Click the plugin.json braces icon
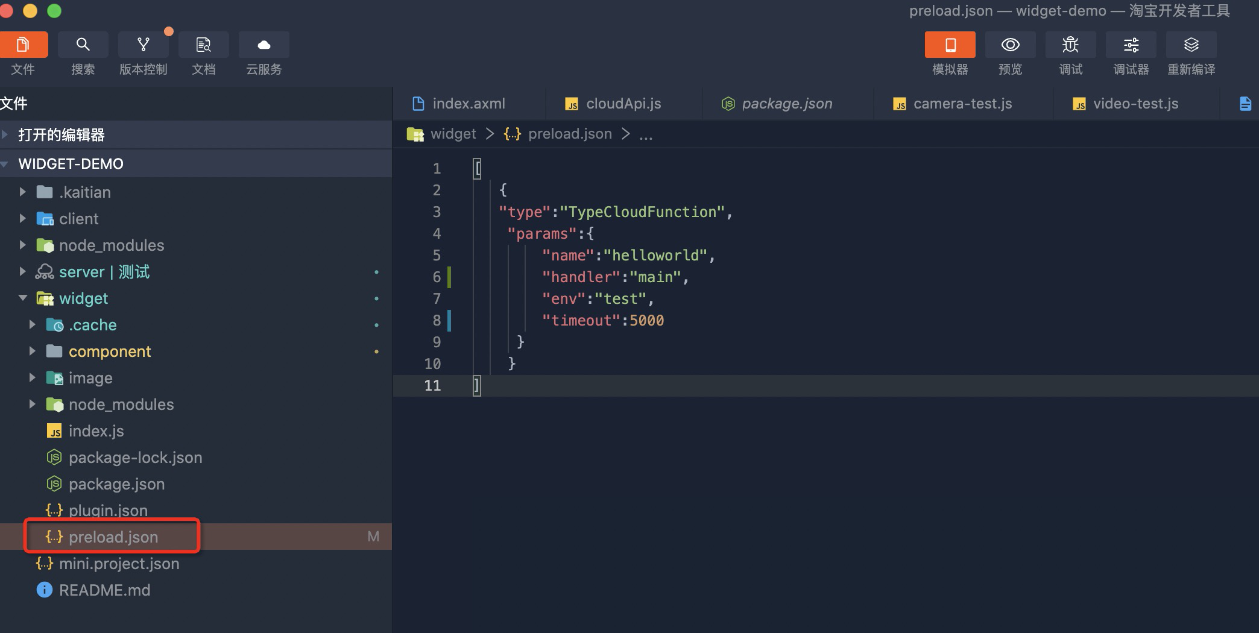This screenshot has height=633, width=1259. [x=54, y=511]
